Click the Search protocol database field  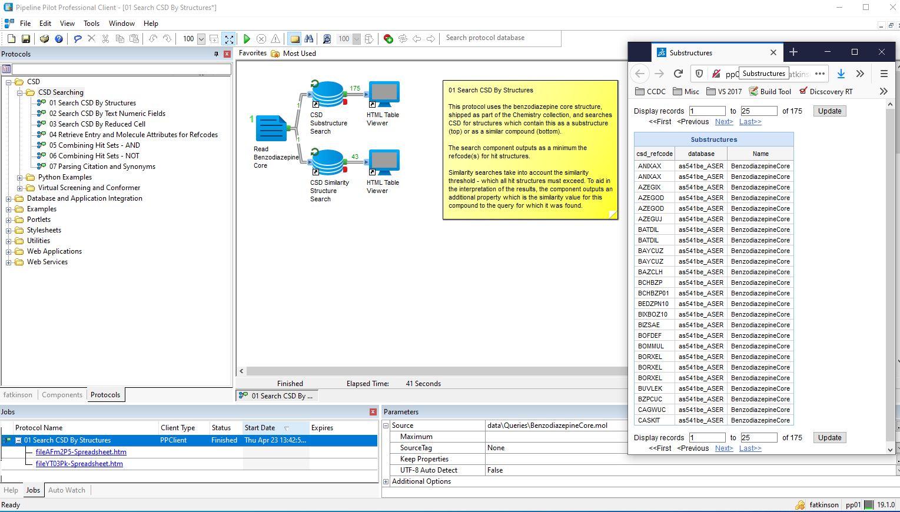pos(500,38)
